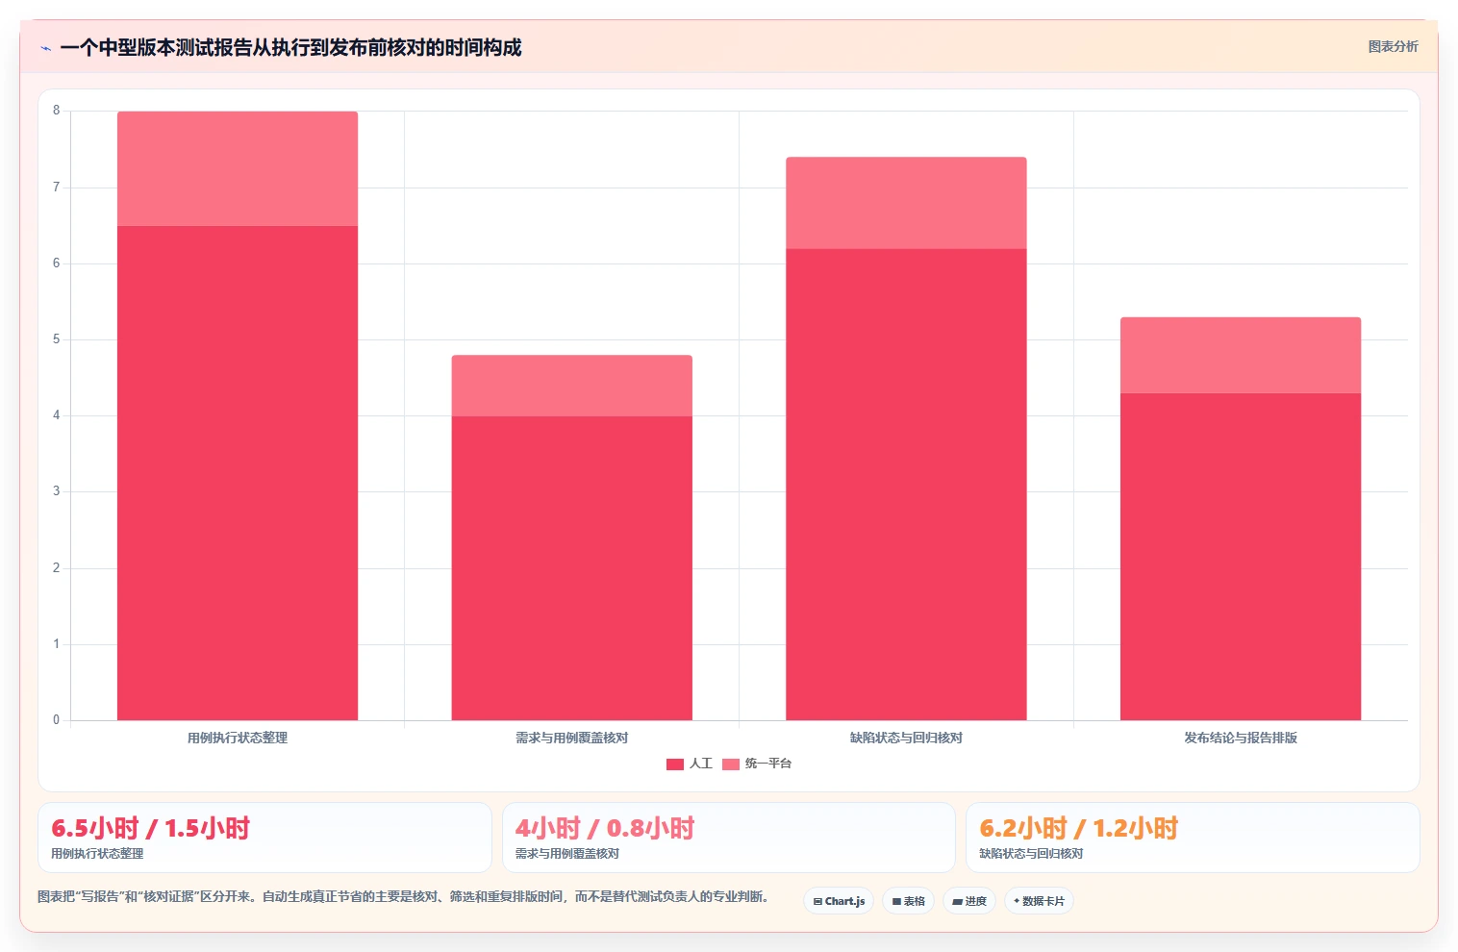
Task: Click the x-axis label 发布结论与报告排版
Action: [x=1241, y=738]
